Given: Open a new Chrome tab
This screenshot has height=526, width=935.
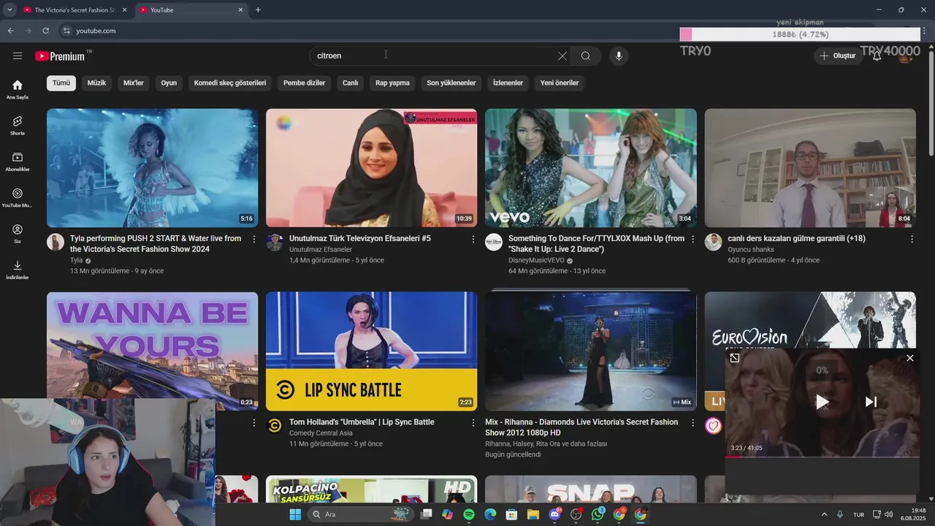Looking at the screenshot, I should click(258, 10).
